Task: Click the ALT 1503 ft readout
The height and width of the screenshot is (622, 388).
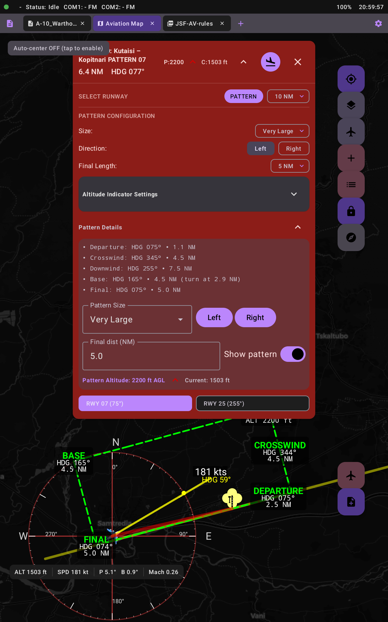Action: [30, 572]
